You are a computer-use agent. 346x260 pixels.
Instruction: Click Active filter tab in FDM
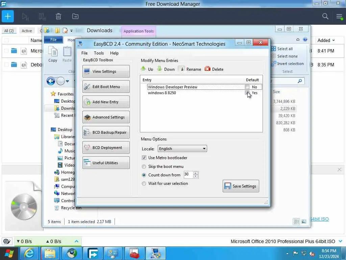(27, 31)
